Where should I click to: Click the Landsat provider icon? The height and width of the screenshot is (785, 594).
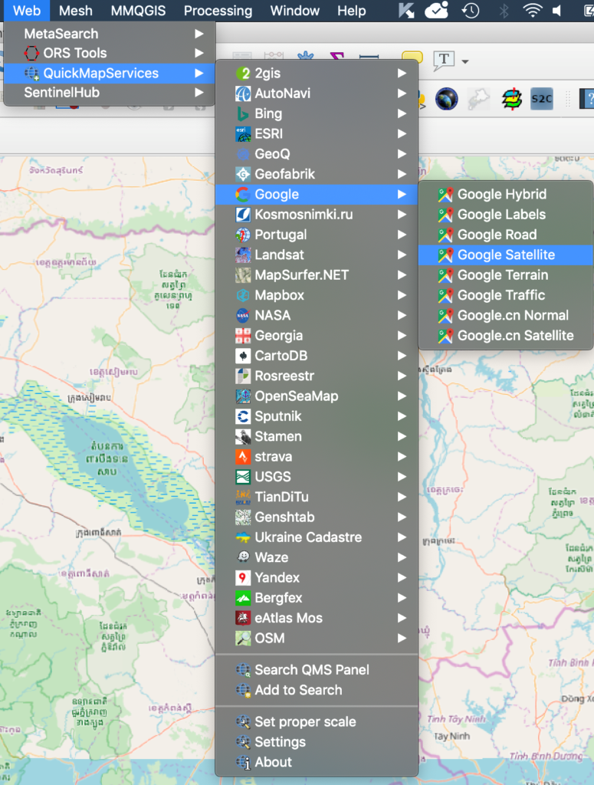coord(243,255)
